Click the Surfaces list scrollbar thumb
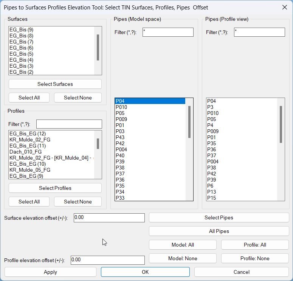 98,48
